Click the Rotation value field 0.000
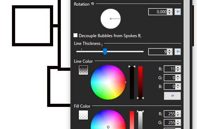Screen dimensions: 197x129 158,12
